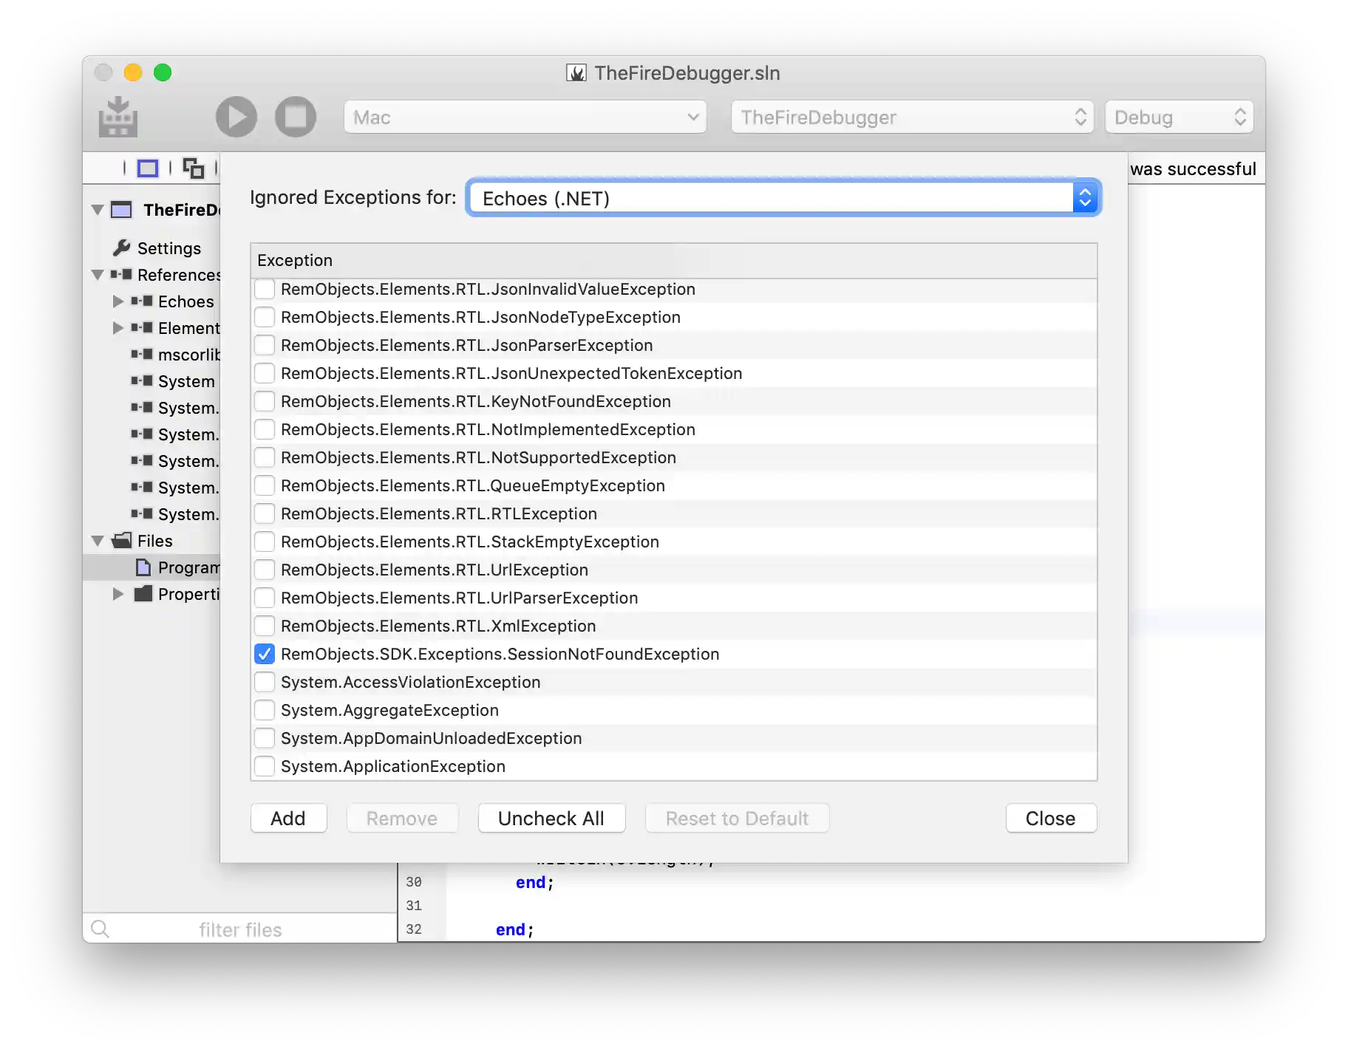Image resolution: width=1348 pixels, height=1052 pixels.
Task: Select the Settings item in sidebar
Action: click(169, 247)
